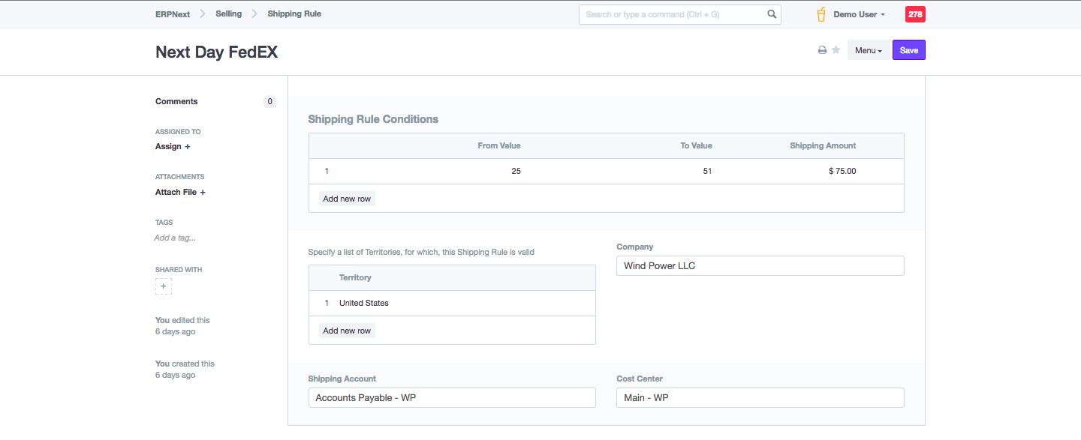Click Attach File + link
The image size is (1081, 440).
180,193
